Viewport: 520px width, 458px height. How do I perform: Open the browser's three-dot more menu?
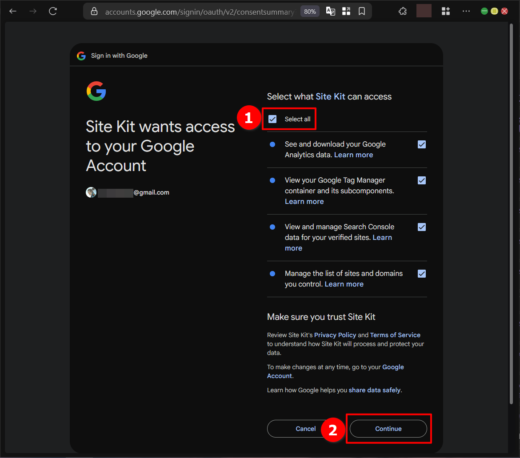pyautogui.click(x=466, y=11)
